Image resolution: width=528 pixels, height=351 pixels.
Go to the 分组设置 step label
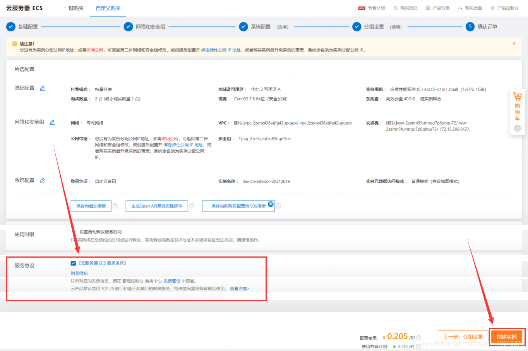(x=374, y=27)
